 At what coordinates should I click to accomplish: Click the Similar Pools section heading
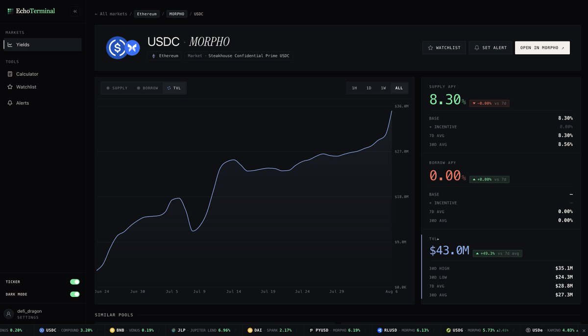[x=114, y=314]
